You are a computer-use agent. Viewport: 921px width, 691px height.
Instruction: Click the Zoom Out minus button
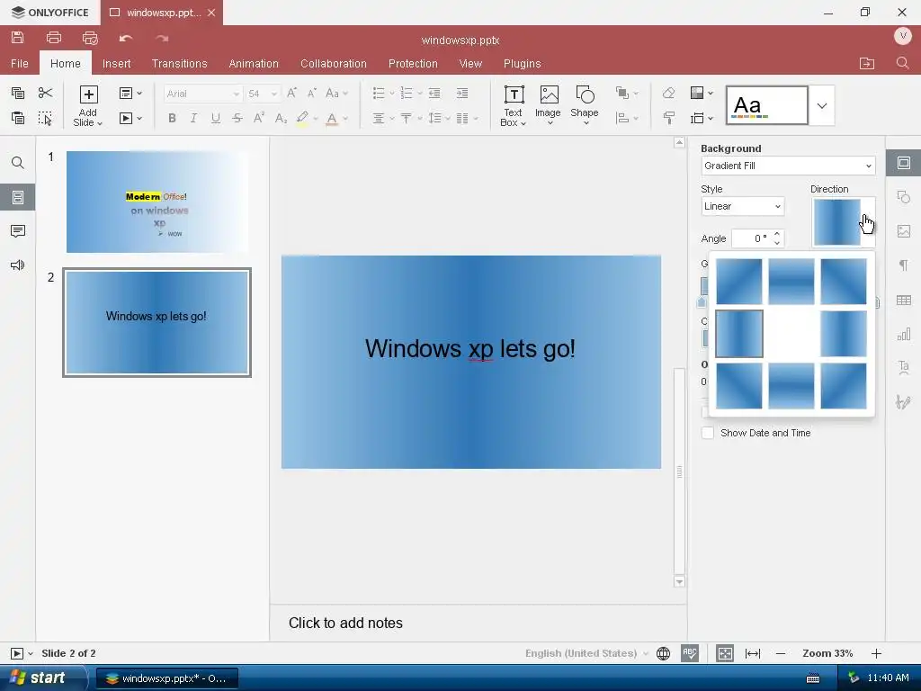tap(781, 653)
